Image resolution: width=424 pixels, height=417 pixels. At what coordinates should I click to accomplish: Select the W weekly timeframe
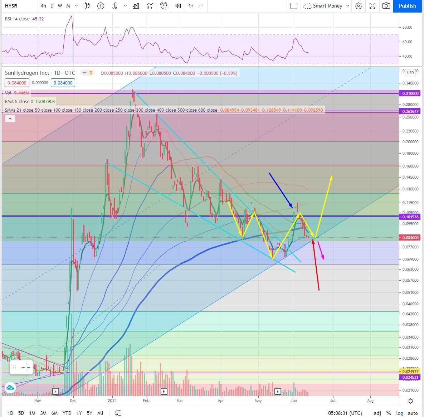(x=60, y=6)
